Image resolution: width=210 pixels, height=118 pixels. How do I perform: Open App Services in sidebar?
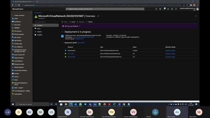(17, 40)
